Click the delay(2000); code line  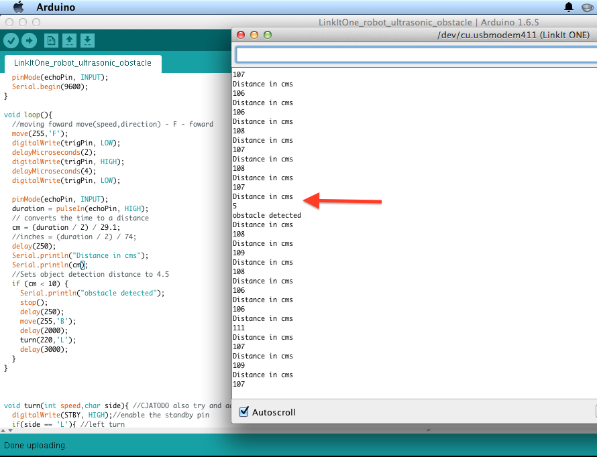[44, 330]
